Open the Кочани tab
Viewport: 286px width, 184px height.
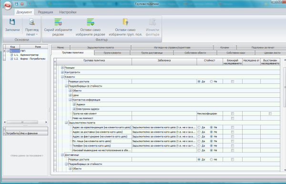(x=225, y=47)
